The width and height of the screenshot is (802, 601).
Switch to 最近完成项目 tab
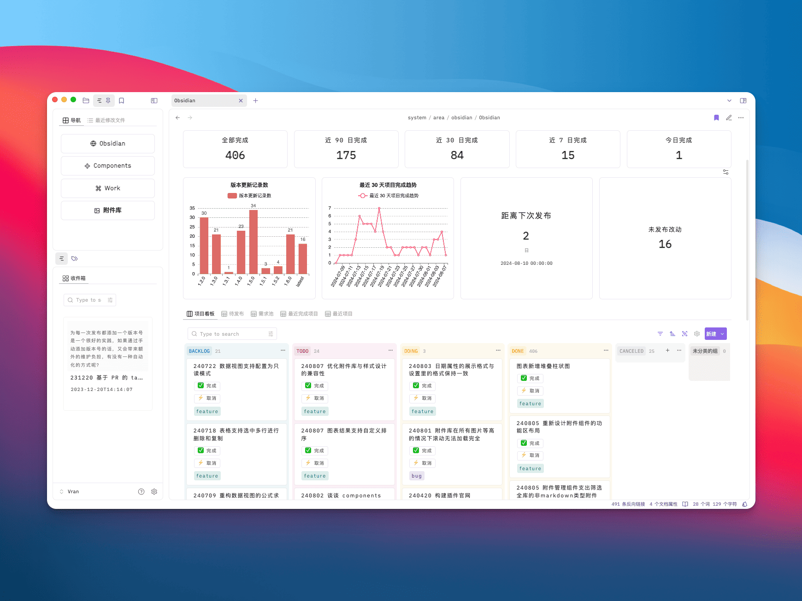pyautogui.click(x=299, y=314)
